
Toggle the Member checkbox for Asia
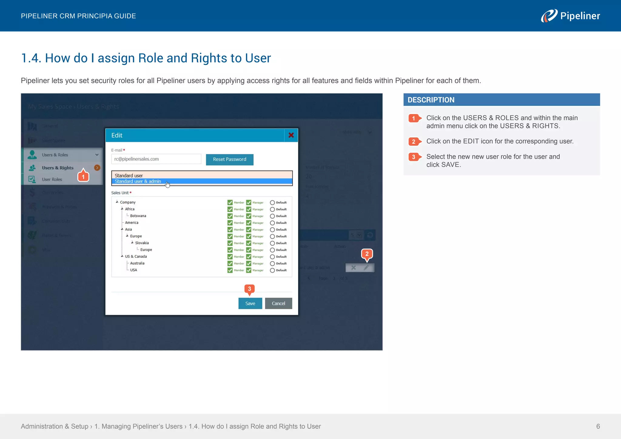pyautogui.click(x=230, y=230)
